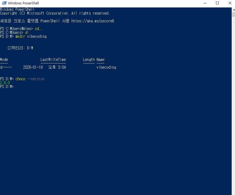Image resolution: width=235 pixels, height=195 pixels.
Task: Click the Length column header
Action: click(x=89, y=60)
